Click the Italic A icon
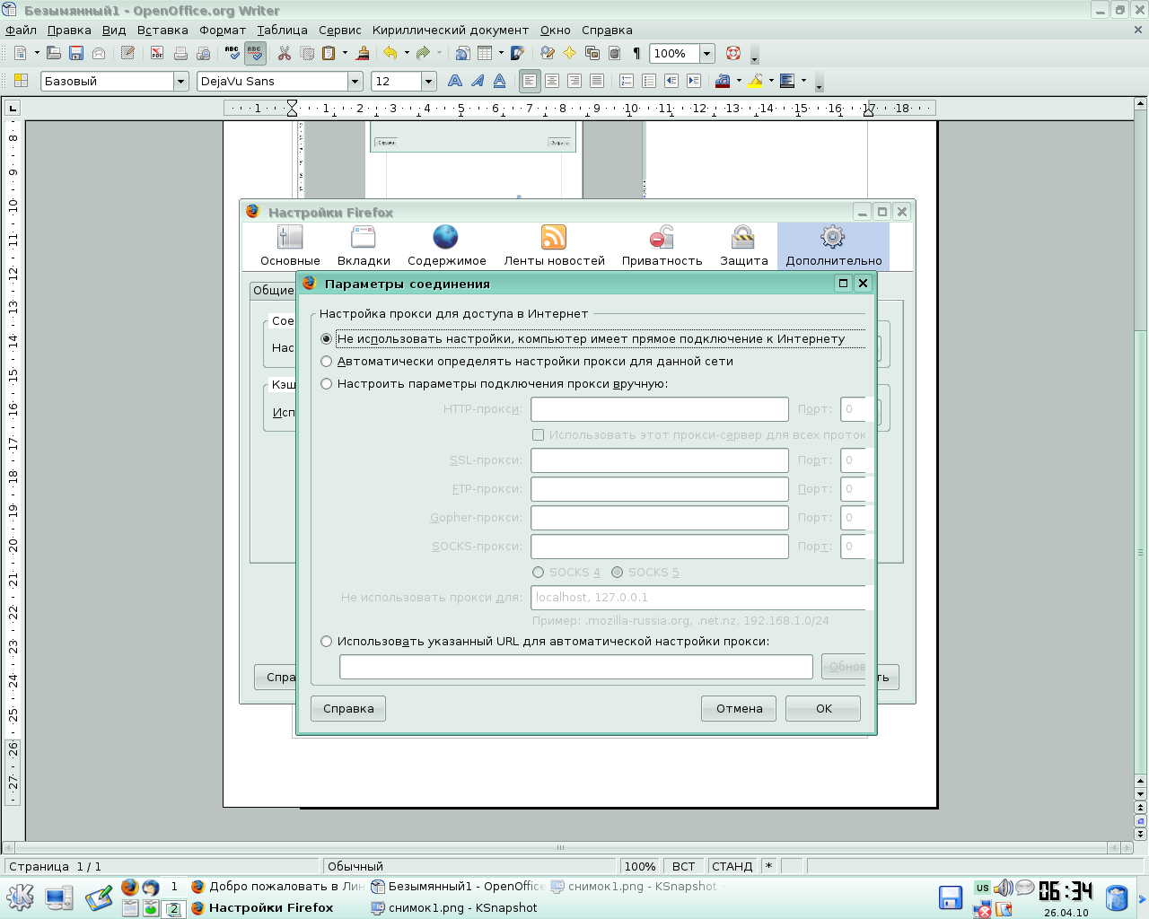 point(478,81)
